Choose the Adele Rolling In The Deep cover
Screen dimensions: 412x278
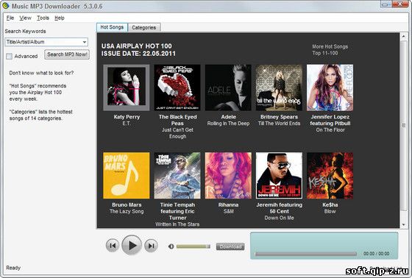tap(228, 88)
